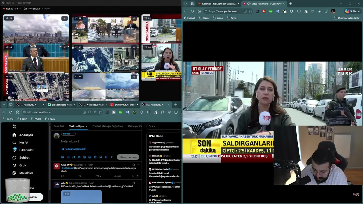Screen dimensions: 363x204
Task: Switch to X'te Sözcü browser tab
Action: (x=93, y=105)
